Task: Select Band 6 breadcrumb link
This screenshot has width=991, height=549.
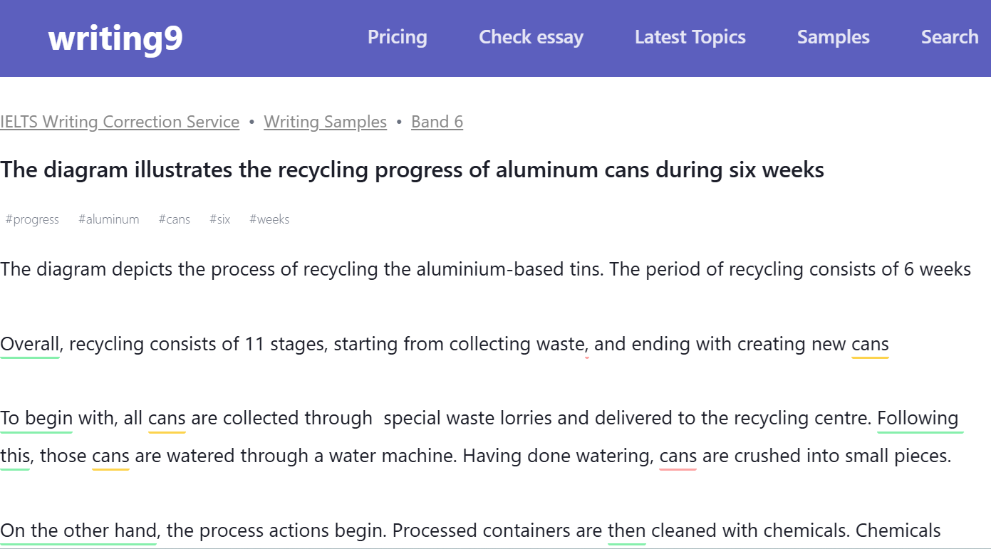Action: pos(437,122)
